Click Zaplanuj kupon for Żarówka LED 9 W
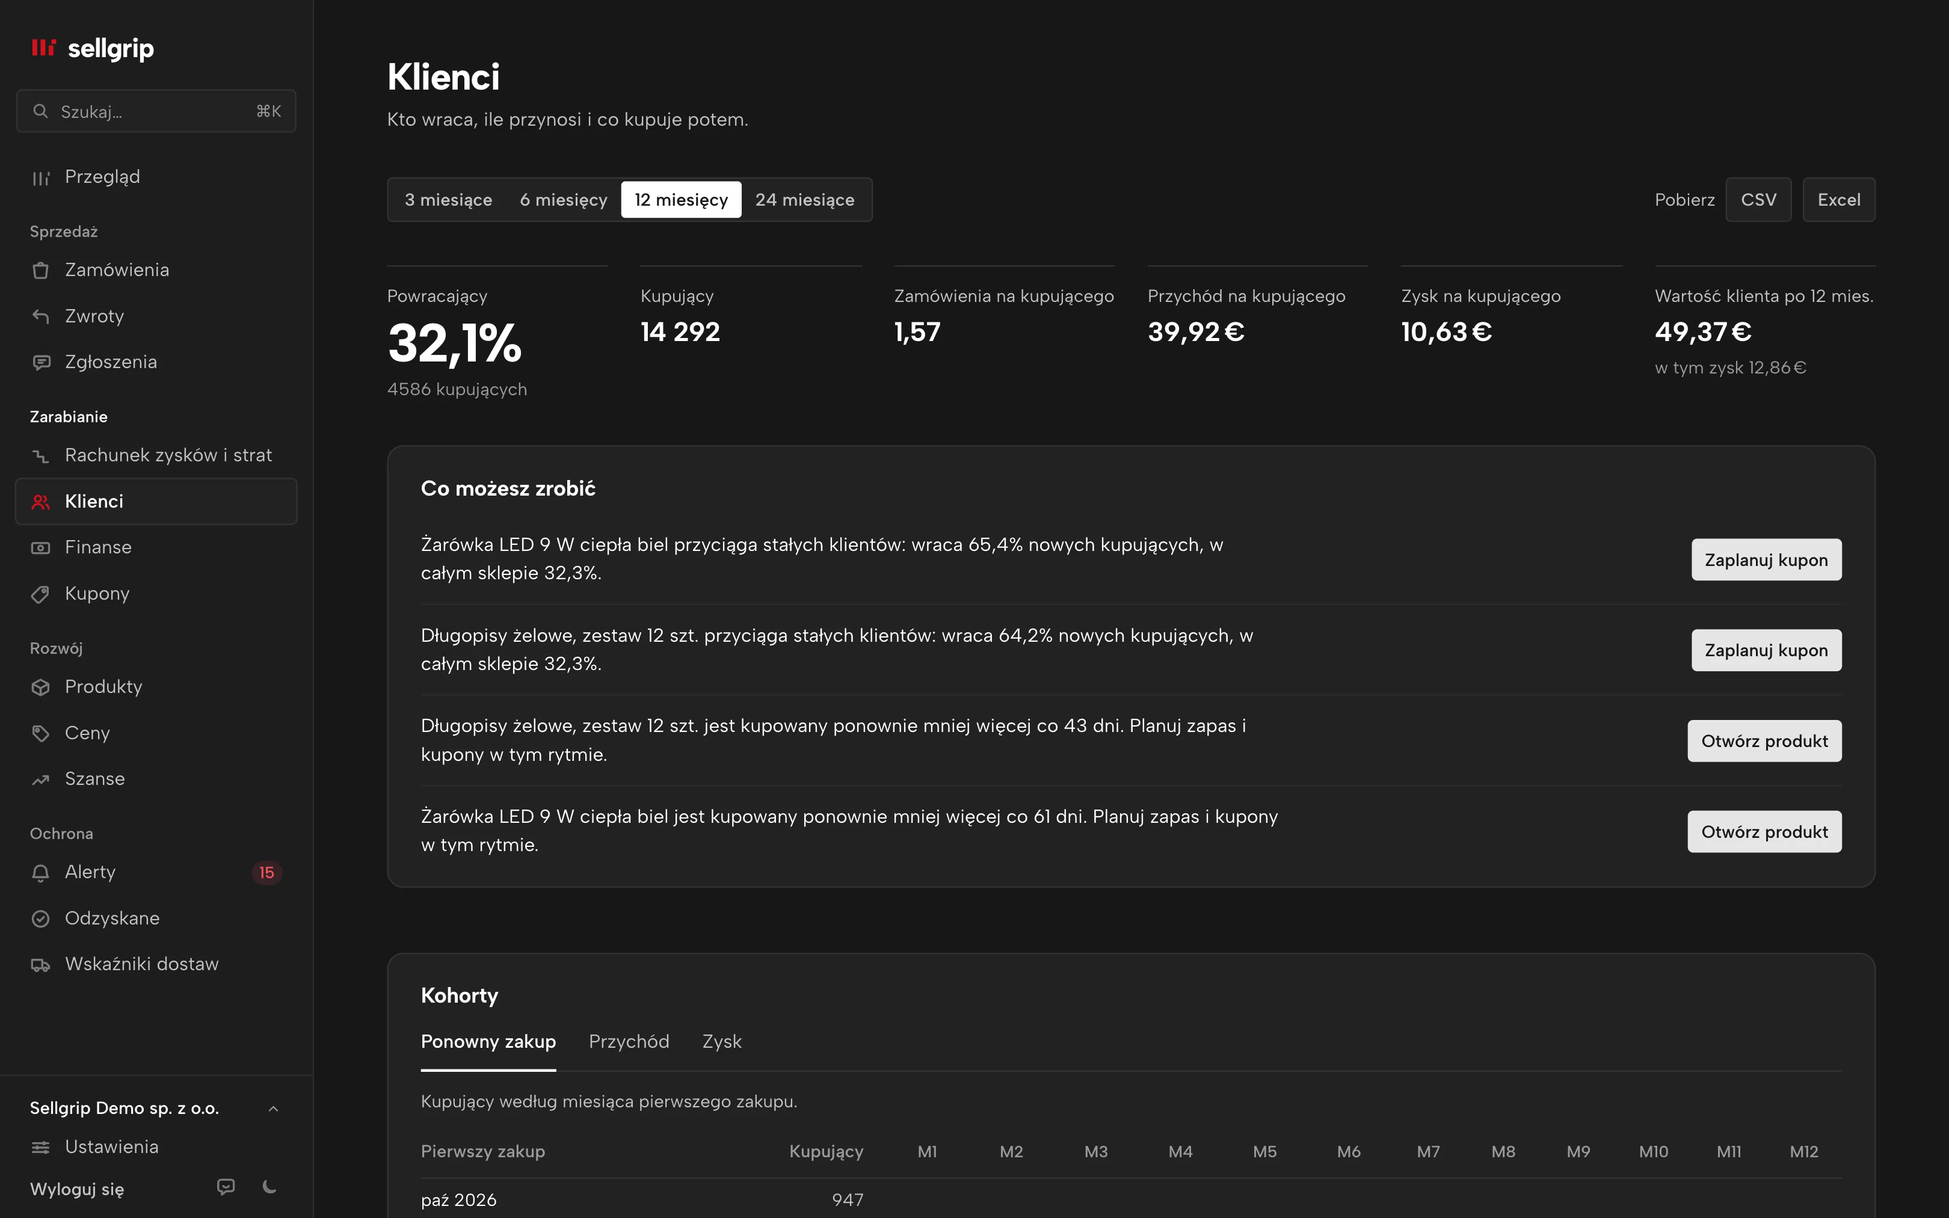The image size is (1949, 1218). click(1766, 560)
